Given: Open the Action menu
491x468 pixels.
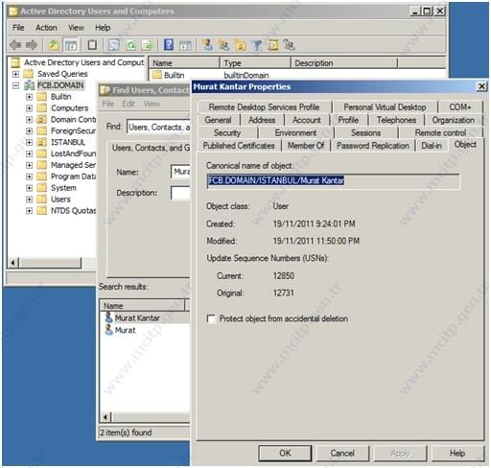Looking at the screenshot, I should [46, 28].
